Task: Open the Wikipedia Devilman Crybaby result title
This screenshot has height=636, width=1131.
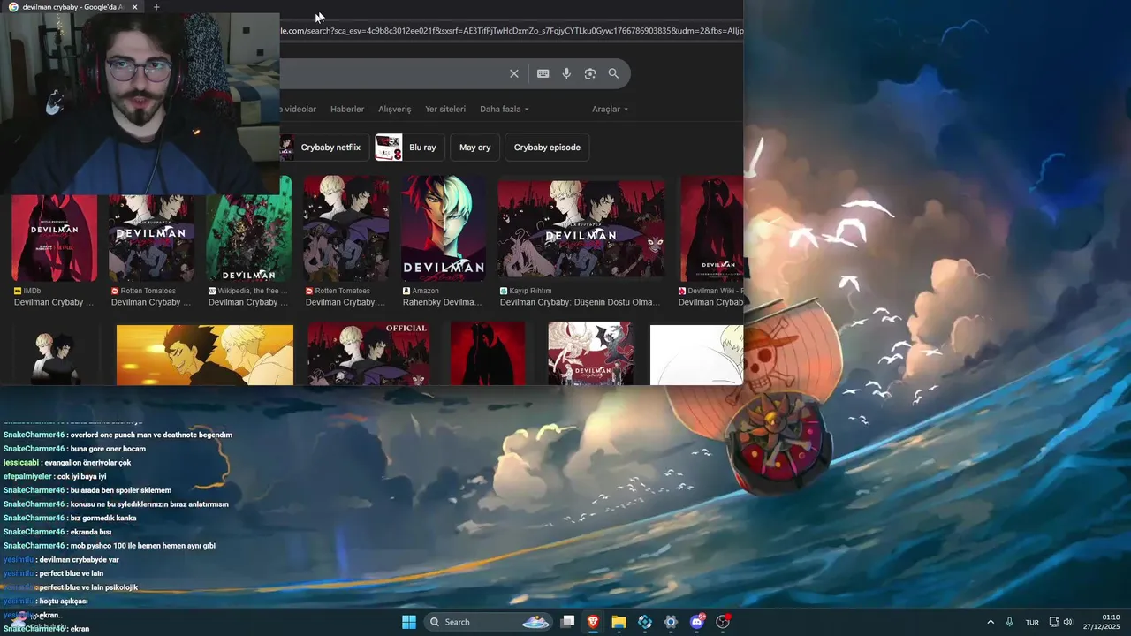Action: 248,302
